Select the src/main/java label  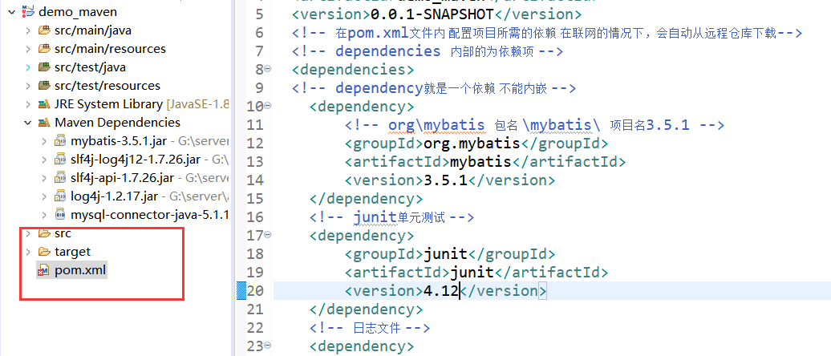point(93,30)
